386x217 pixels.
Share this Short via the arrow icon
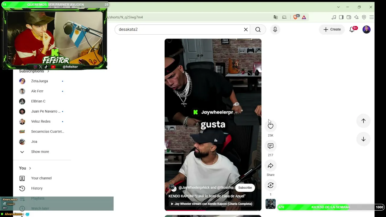coord(271,165)
